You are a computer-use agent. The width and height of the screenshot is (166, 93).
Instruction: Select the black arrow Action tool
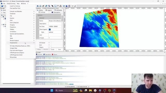tap(52, 6)
